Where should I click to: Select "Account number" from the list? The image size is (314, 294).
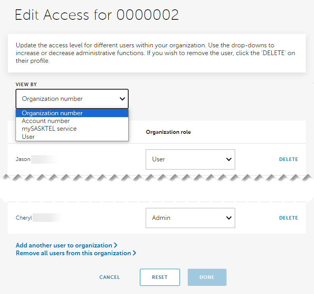pyautogui.click(x=45, y=121)
